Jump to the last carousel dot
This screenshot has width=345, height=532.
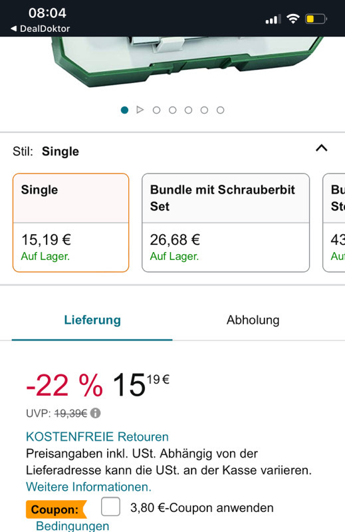pos(220,110)
